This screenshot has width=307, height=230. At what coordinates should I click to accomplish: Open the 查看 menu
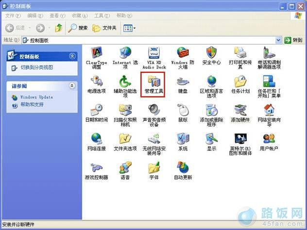[57, 16]
